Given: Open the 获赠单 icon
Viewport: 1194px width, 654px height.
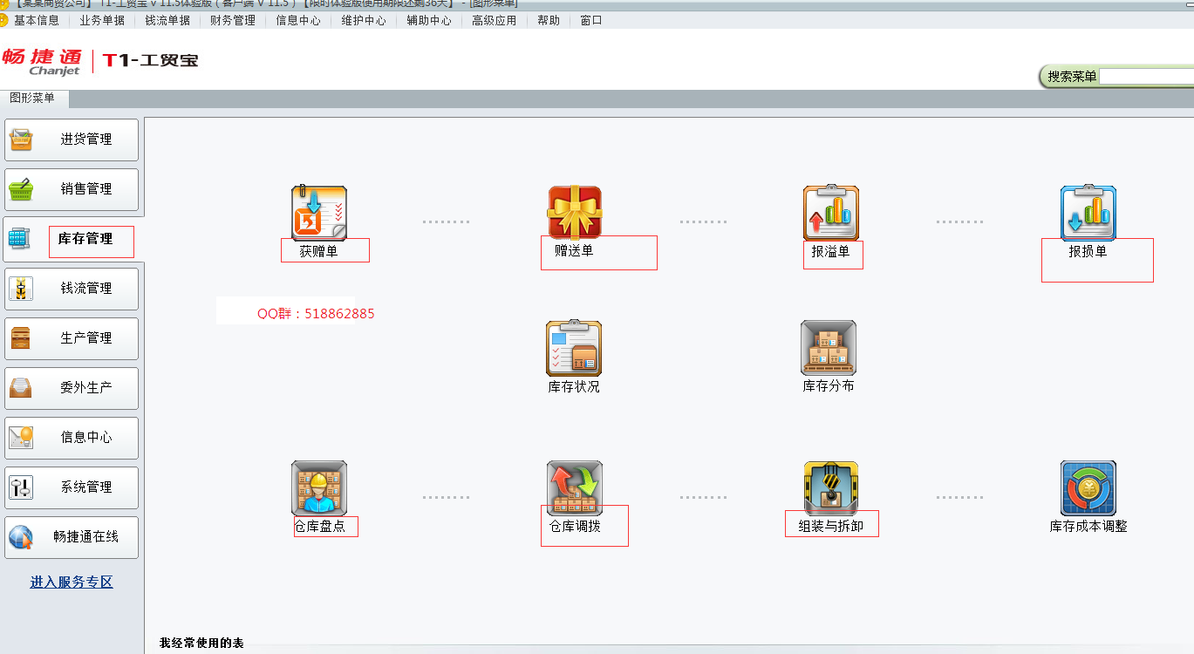Looking at the screenshot, I should 318,214.
